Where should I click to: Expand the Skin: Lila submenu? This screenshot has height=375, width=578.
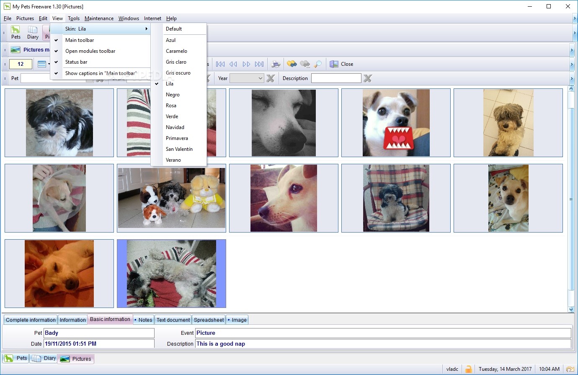pyautogui.click(x=100, y=29)
